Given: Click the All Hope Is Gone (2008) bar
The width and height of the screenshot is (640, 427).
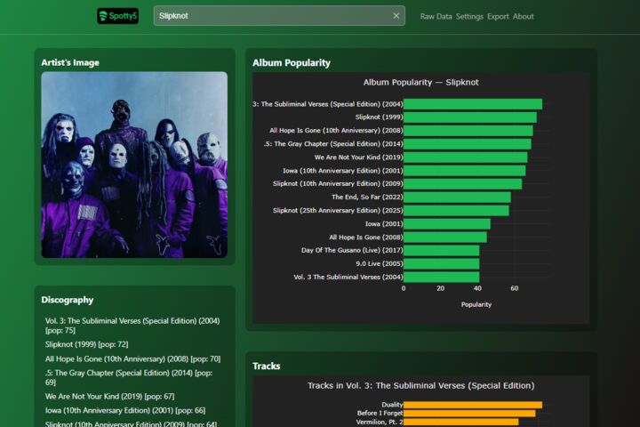Looking at the screenshot, I should [x=445, y=238].
